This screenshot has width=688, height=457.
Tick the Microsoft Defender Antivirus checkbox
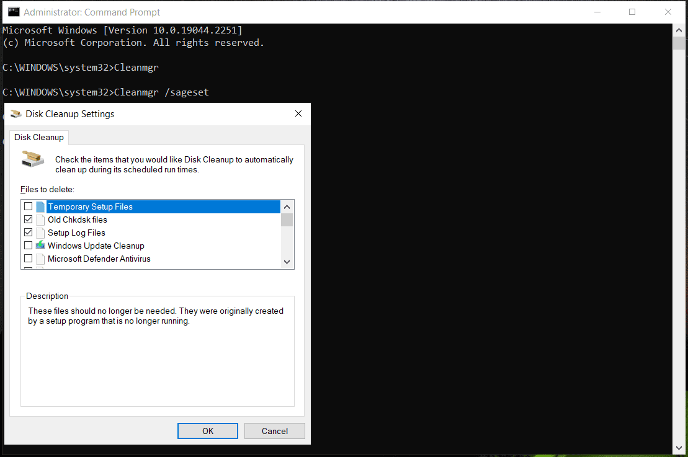click(28, 259)
